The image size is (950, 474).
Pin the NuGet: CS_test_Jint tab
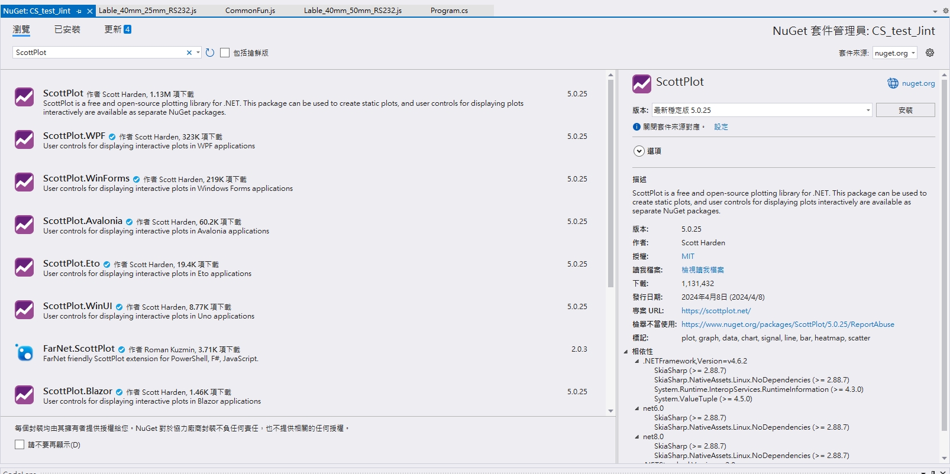(x=79, y=11)
